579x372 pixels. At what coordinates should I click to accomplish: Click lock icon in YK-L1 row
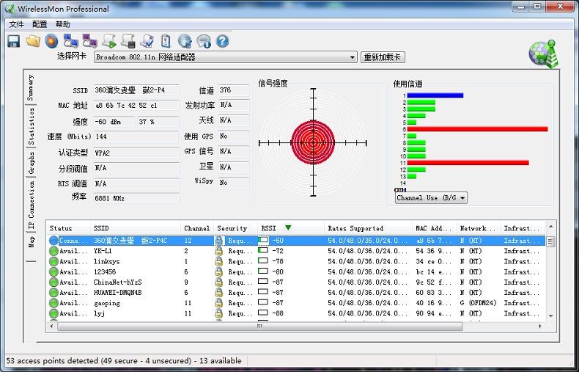pos(219,251)
